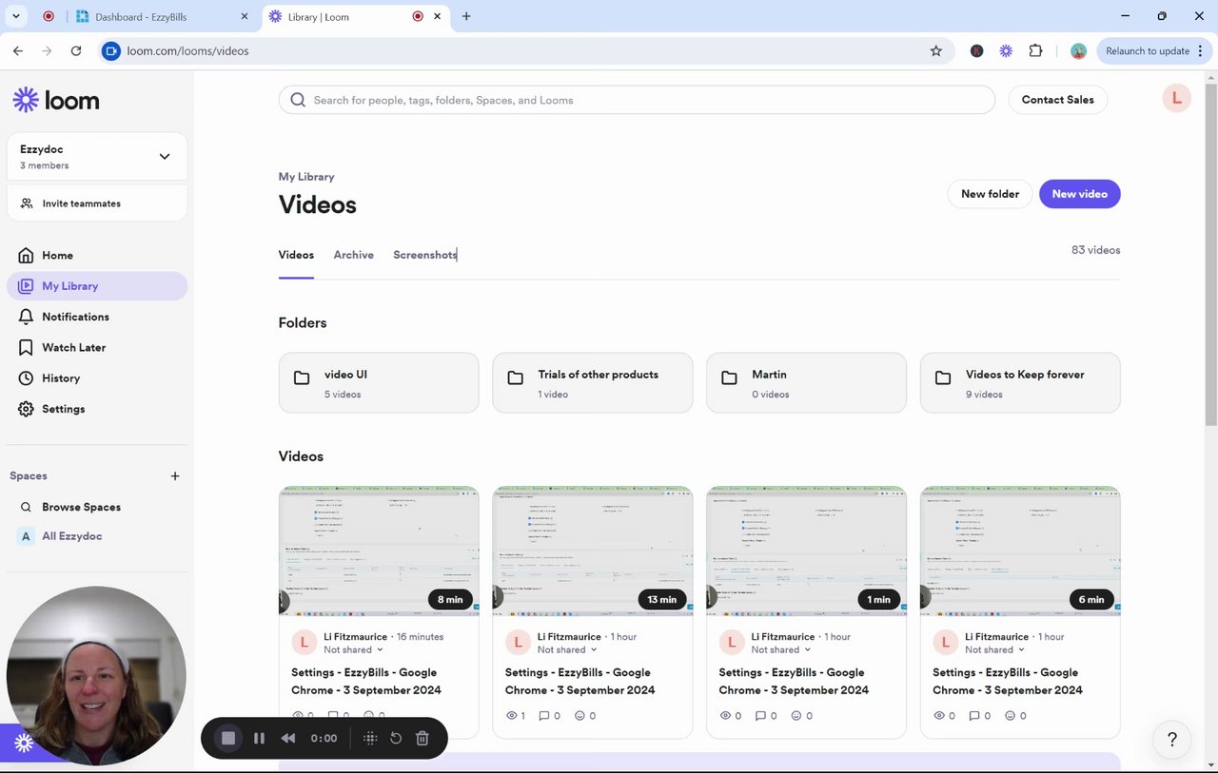1218x773 pixels.
Task: Switch to the Videos tab
Action: [x=296, y=255]
